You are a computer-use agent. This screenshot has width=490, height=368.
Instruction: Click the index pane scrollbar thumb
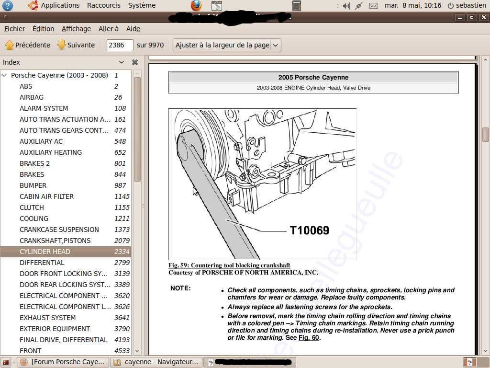(x=137, y=129)
